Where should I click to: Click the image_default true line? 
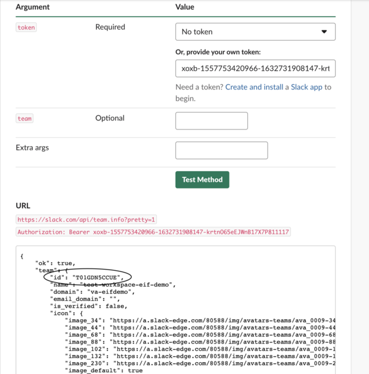coord(104,370)
